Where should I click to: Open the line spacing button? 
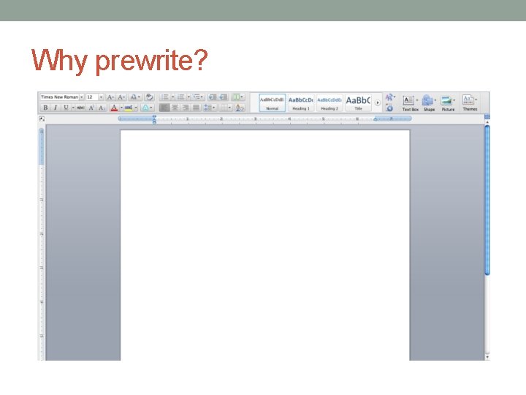(x=210, y=108)
